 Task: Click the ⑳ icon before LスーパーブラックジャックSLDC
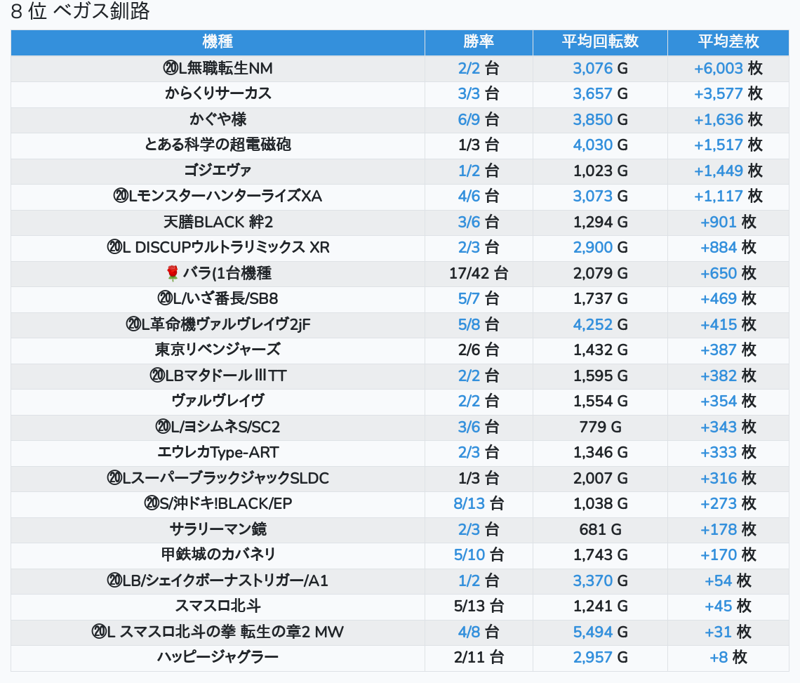pos(114,479)
